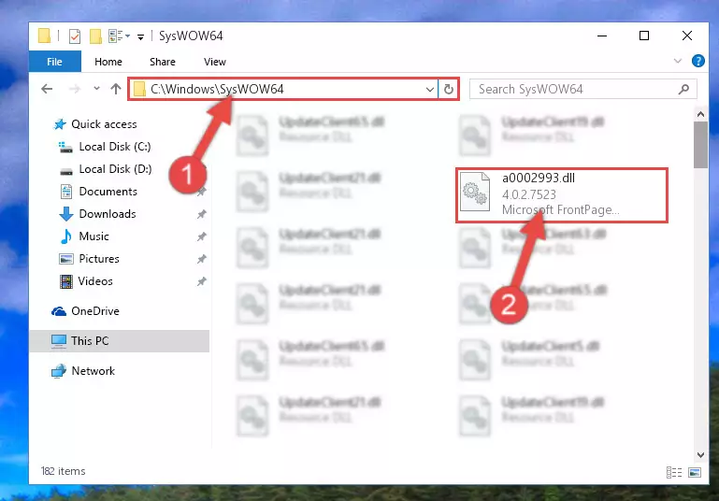The image size is (719, 501).
Task: Click the 182 items status text
Action: point(64,471)
